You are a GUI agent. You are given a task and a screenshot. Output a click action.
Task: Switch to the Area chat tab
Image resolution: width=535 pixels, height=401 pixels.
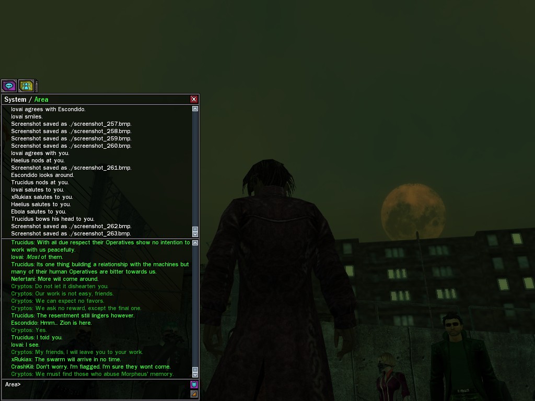click(41, 99)
